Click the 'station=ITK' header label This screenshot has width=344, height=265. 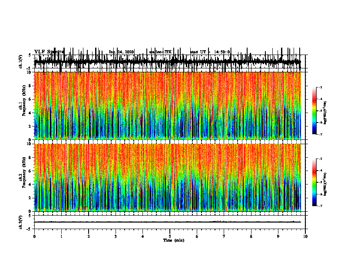coord(160,52)
